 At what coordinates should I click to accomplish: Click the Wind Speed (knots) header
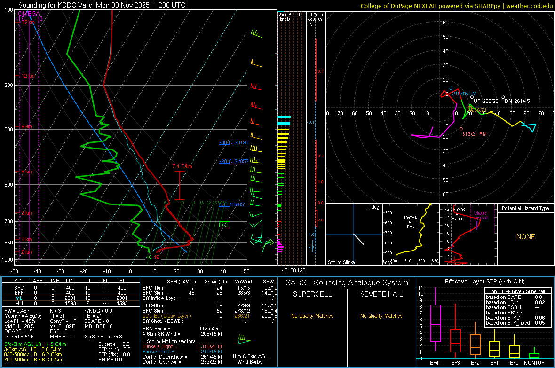pyautogui.click(x=289, y=16)
